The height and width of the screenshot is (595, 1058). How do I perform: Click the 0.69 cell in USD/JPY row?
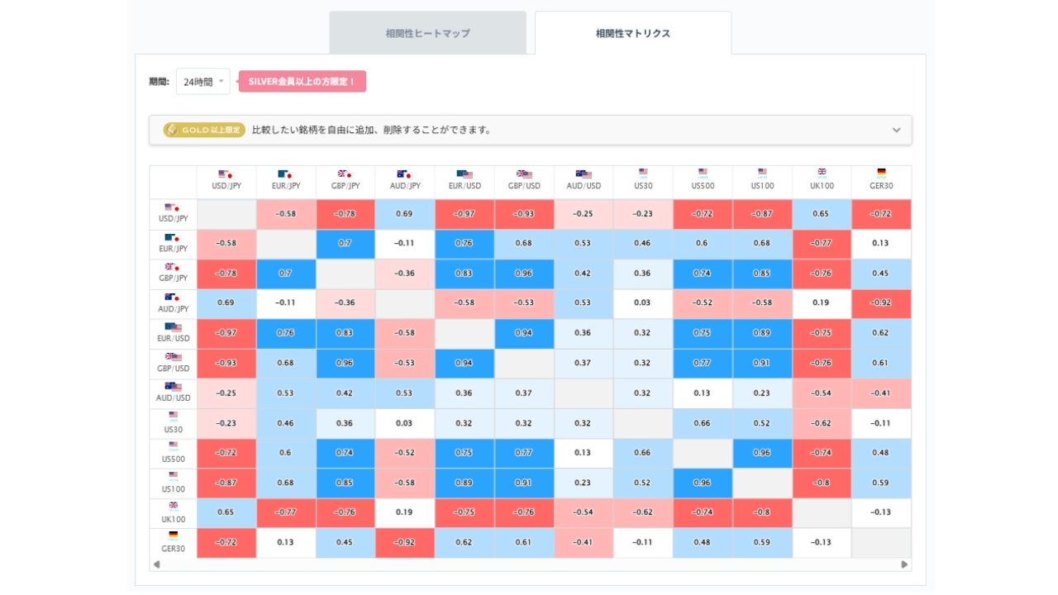pyautogui.click(x=404, y=214)
